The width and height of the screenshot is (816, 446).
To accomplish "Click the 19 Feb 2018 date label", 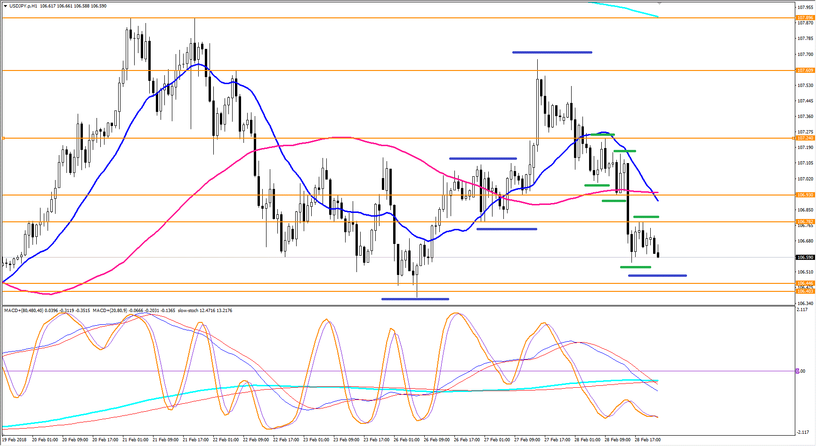I will [x=15, y=440].
